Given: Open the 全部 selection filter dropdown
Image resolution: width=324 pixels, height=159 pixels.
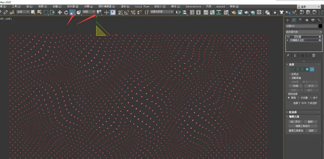Looking at the screenshot, I should pos(23,12).
